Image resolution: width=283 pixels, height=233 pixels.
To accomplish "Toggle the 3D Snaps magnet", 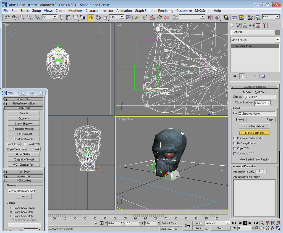I will [x=145, y=17].
